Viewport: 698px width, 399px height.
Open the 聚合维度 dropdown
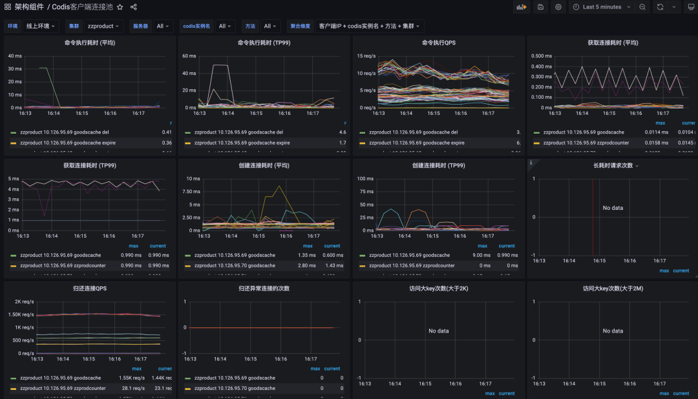click(369, 26)
